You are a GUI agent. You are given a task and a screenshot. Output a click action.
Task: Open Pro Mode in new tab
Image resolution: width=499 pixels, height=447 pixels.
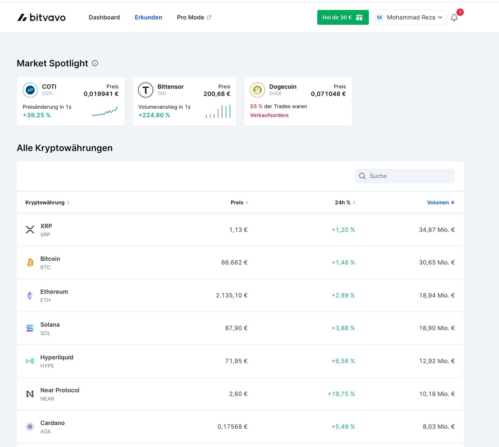pyautogui.click(x=194, y=18)
